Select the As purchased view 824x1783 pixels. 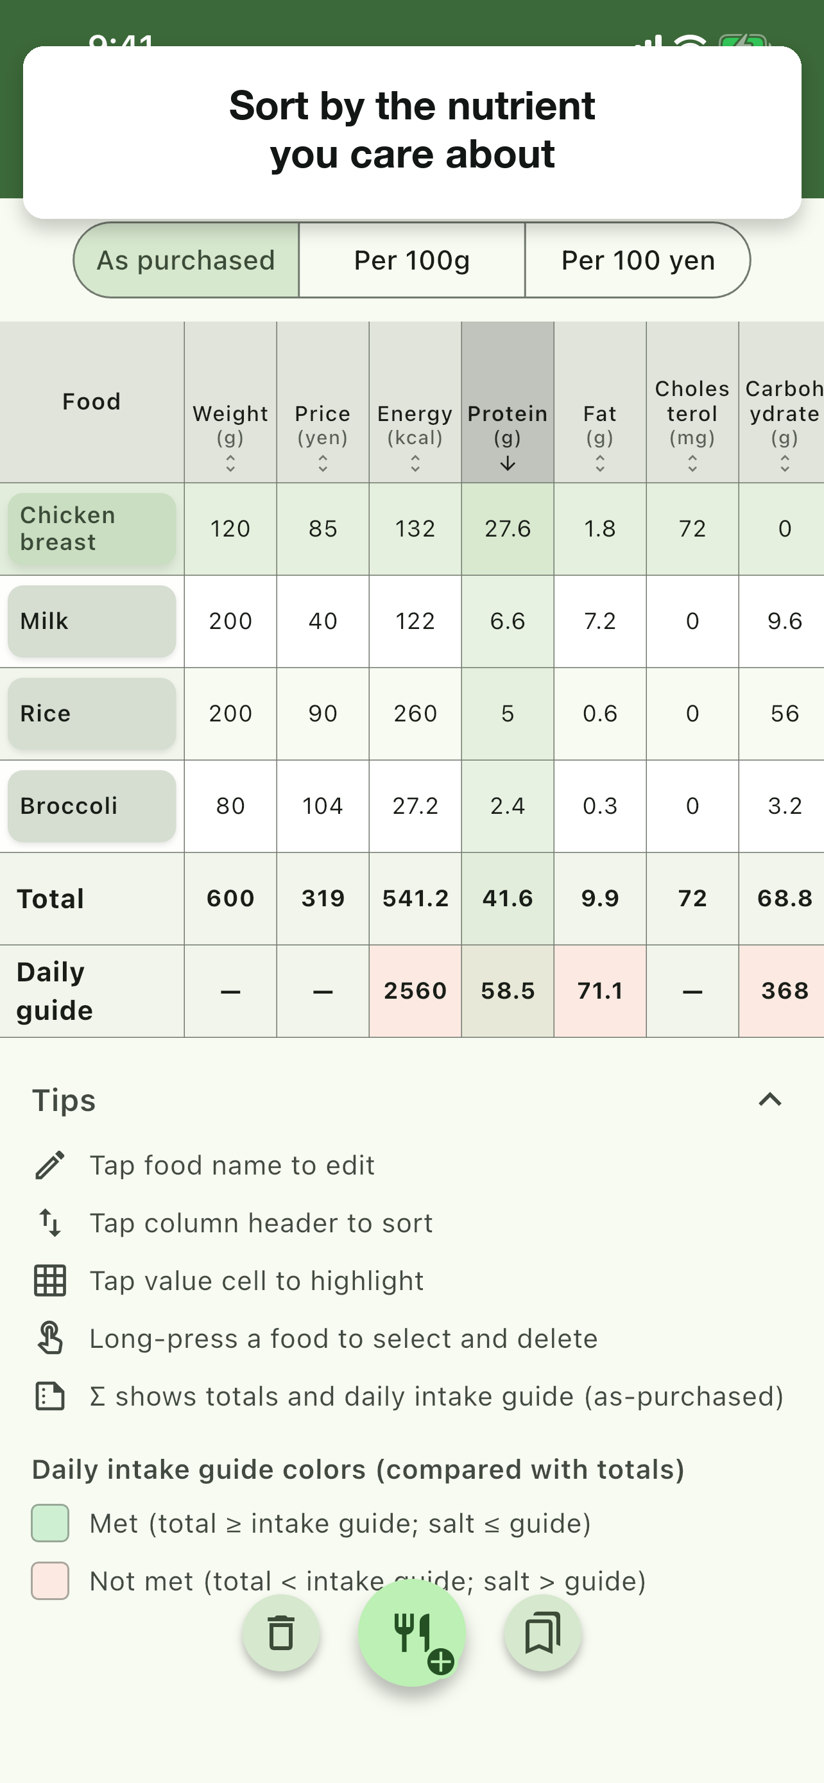pos(186,260)
